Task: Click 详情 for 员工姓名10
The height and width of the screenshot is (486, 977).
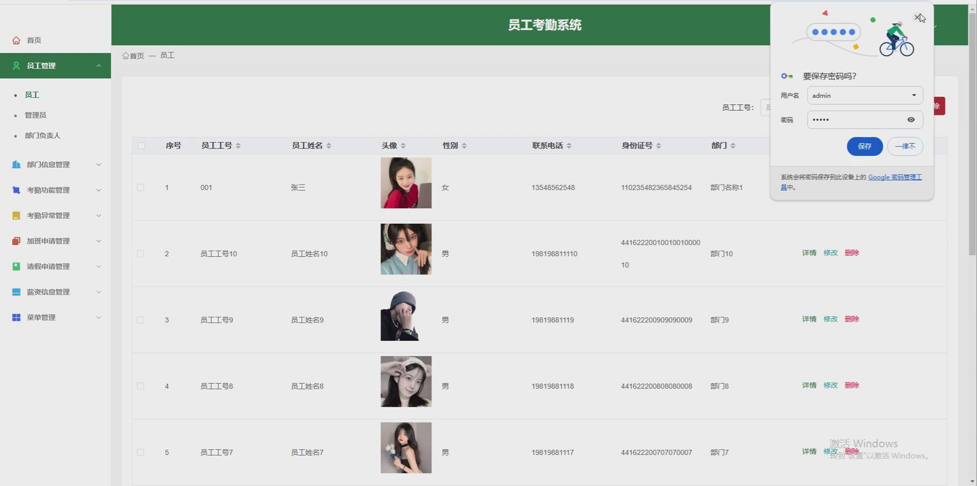Action: (x=809, y=253)
